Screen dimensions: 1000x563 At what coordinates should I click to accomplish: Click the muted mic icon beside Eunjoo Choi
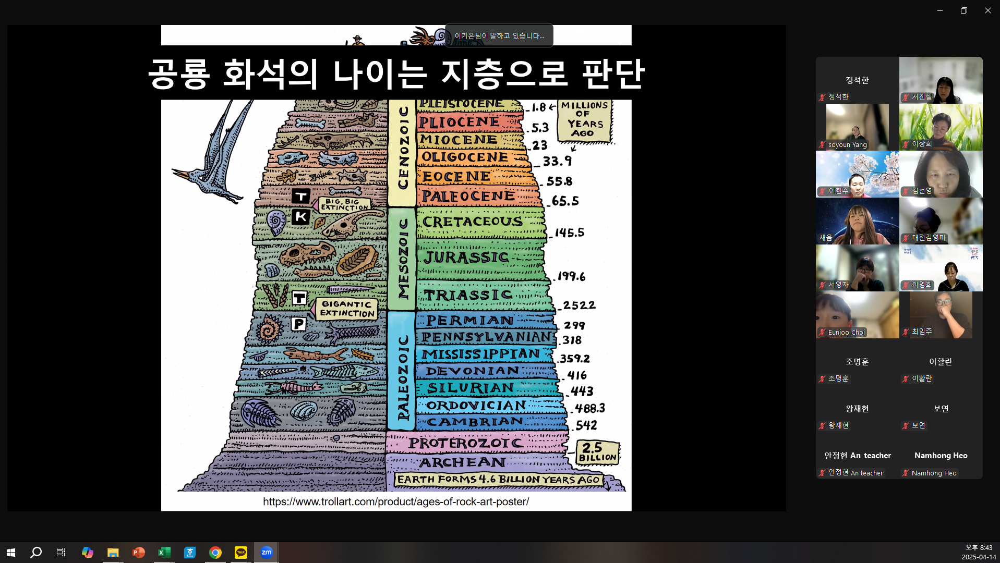822,332
